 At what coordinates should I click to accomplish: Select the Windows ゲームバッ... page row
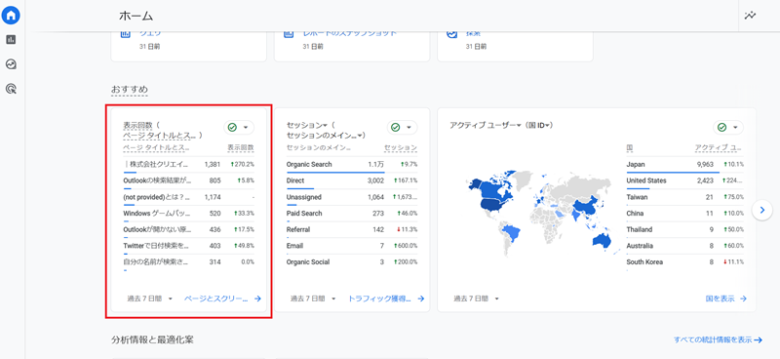(188, 214)
